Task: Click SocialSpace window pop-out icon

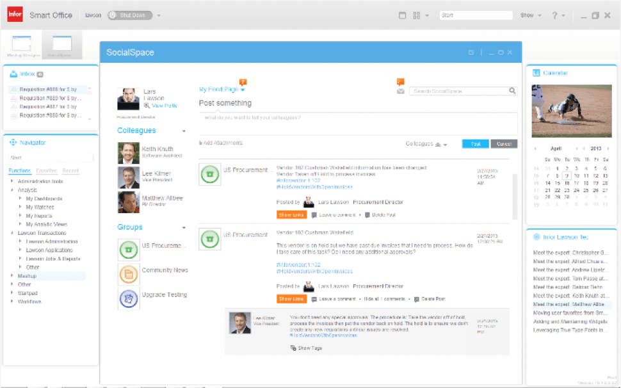Action: coord(471,53)
